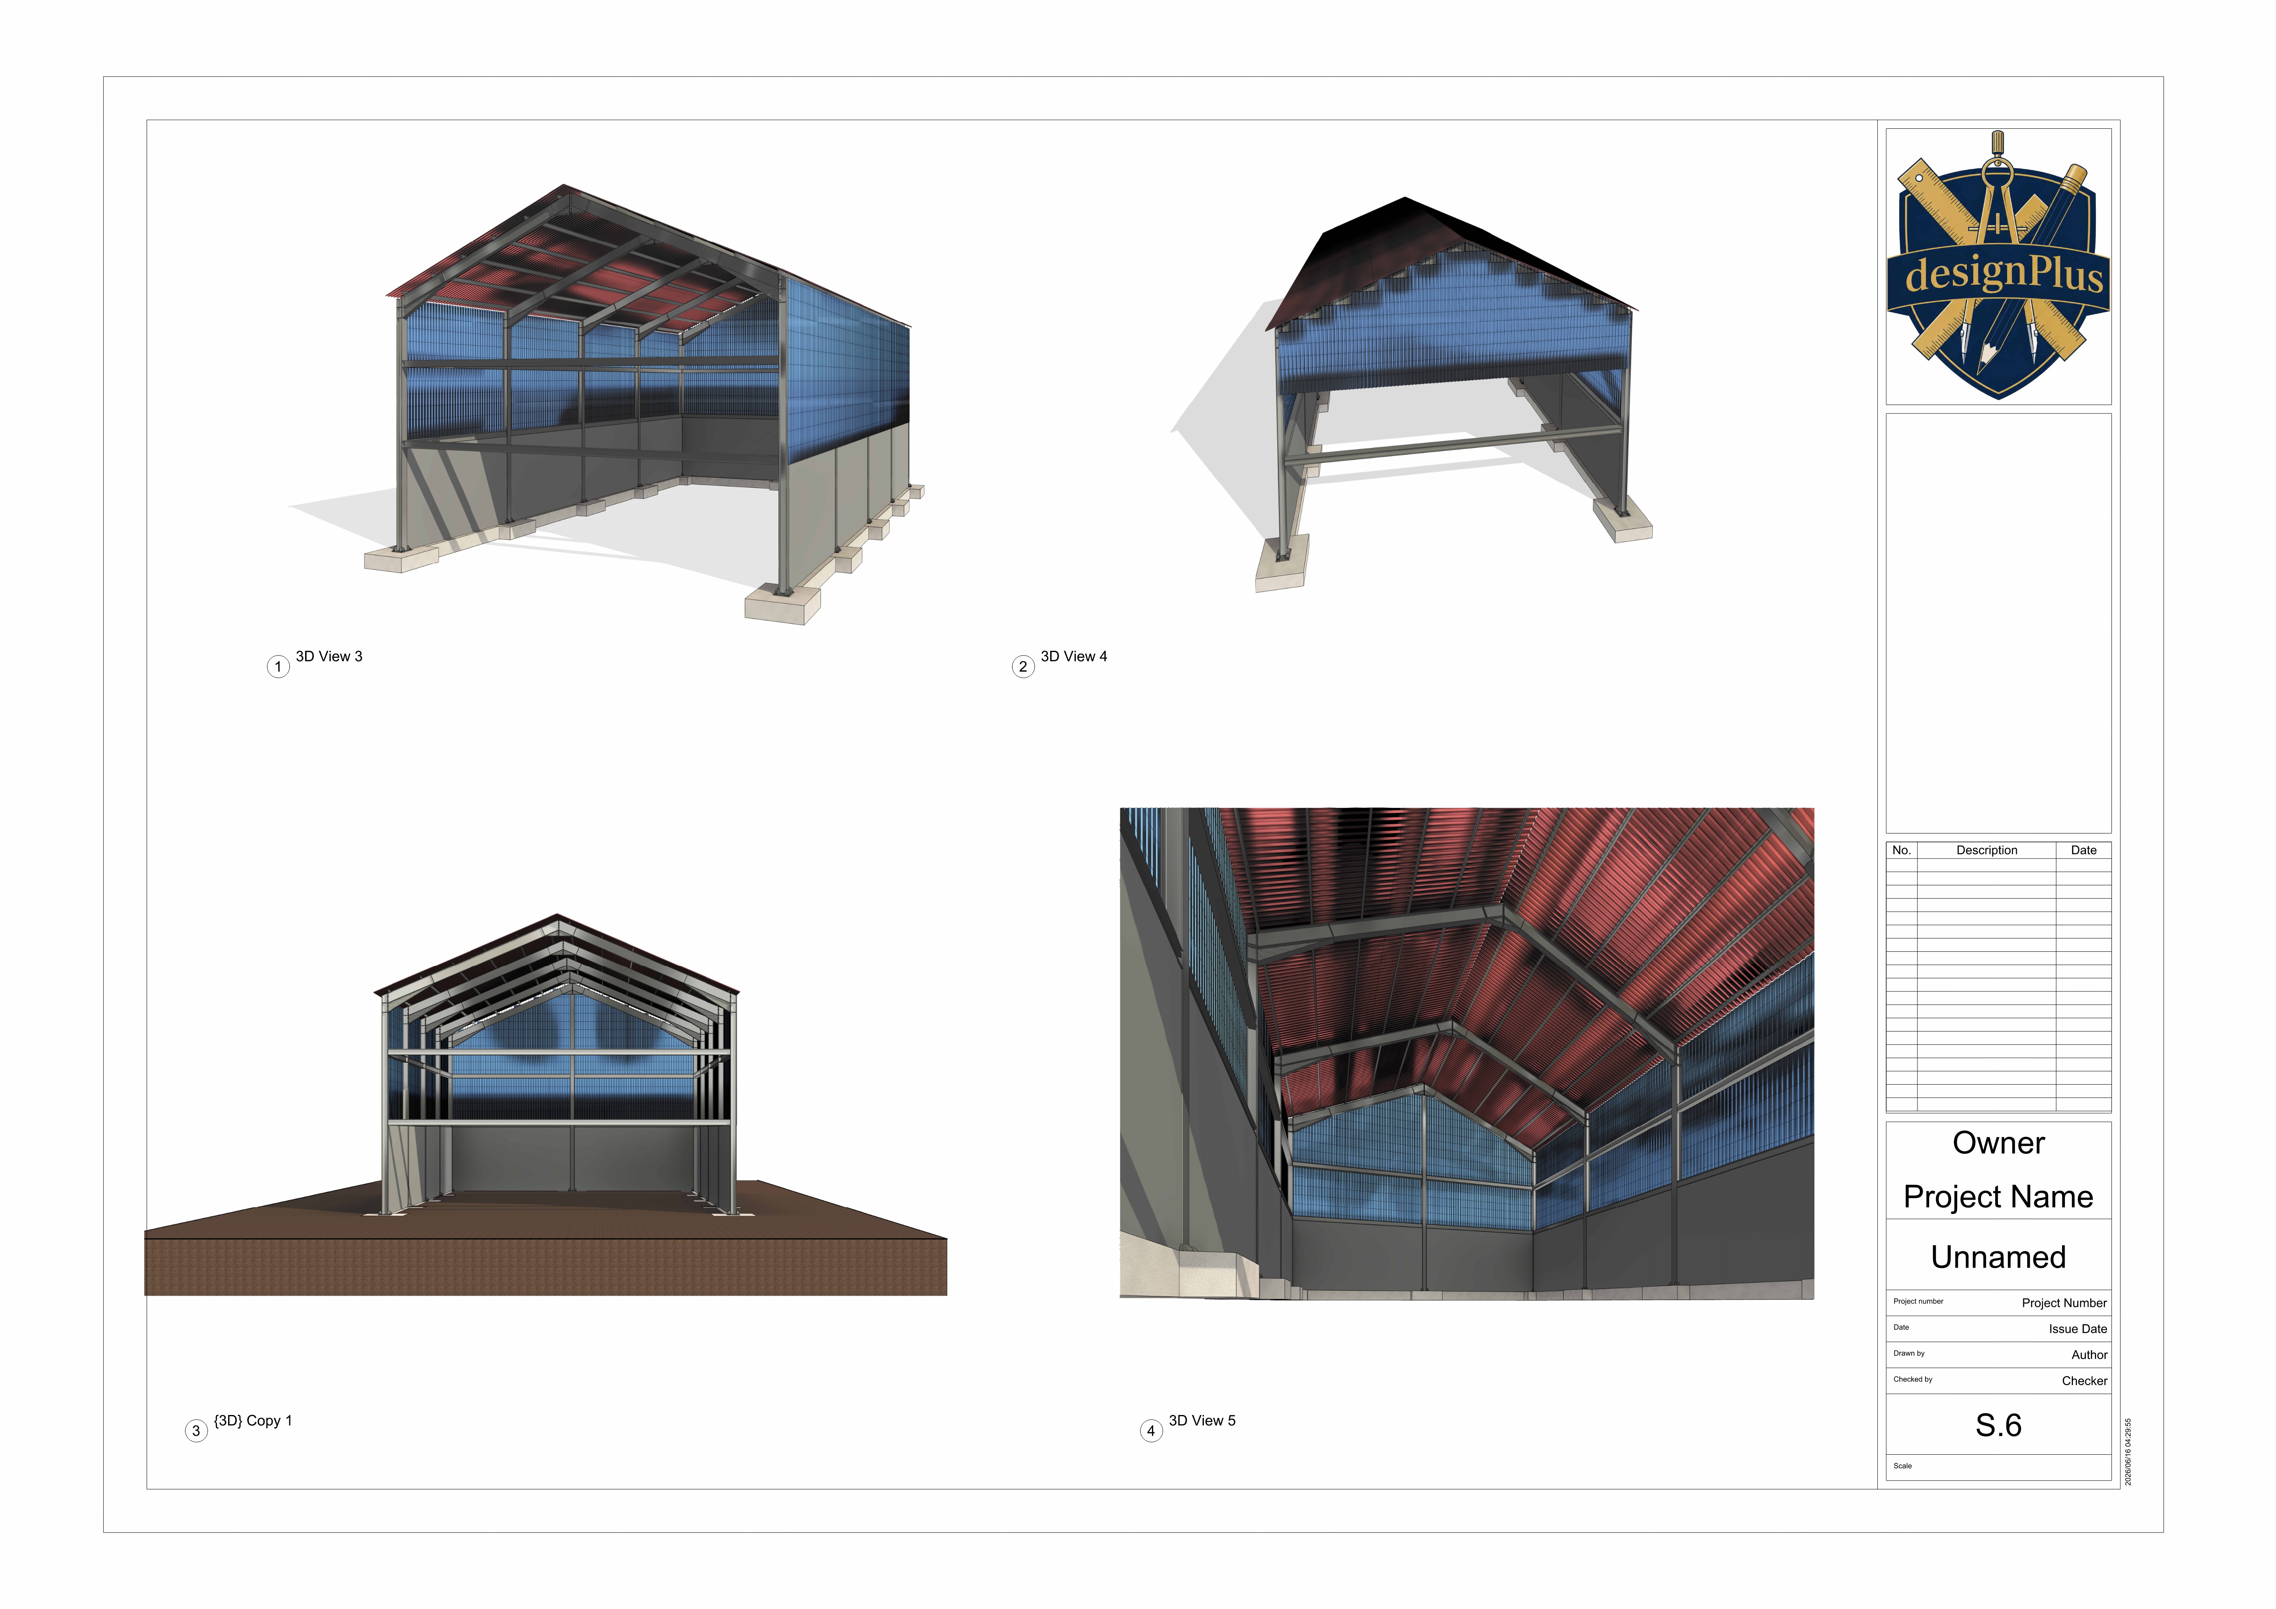This screenshot has height=1609, width=2276.
Task: Click the '3D View 5' view title
Action: [x=1203, y=1421]
